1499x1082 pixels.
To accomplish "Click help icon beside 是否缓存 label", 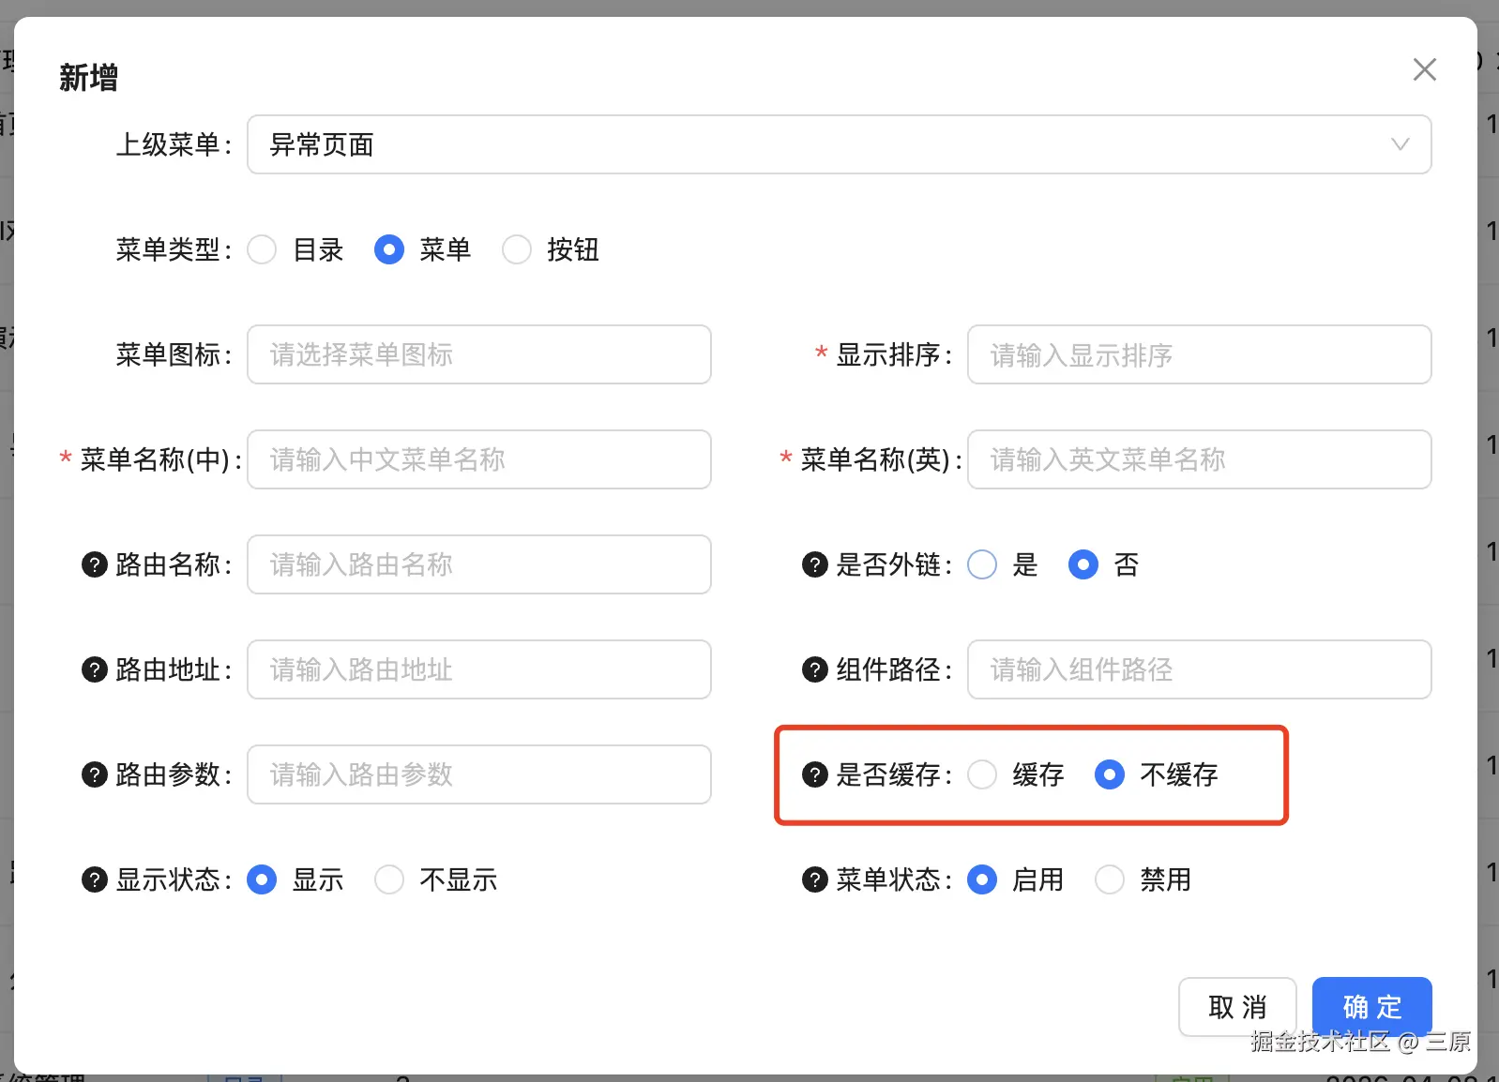I will (x=815, y=774).
